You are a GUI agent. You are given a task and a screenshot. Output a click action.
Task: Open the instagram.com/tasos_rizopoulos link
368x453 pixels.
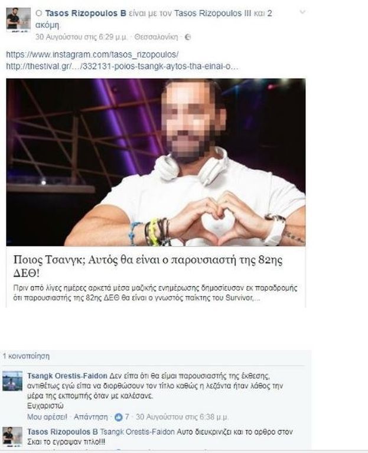point(92,54)
